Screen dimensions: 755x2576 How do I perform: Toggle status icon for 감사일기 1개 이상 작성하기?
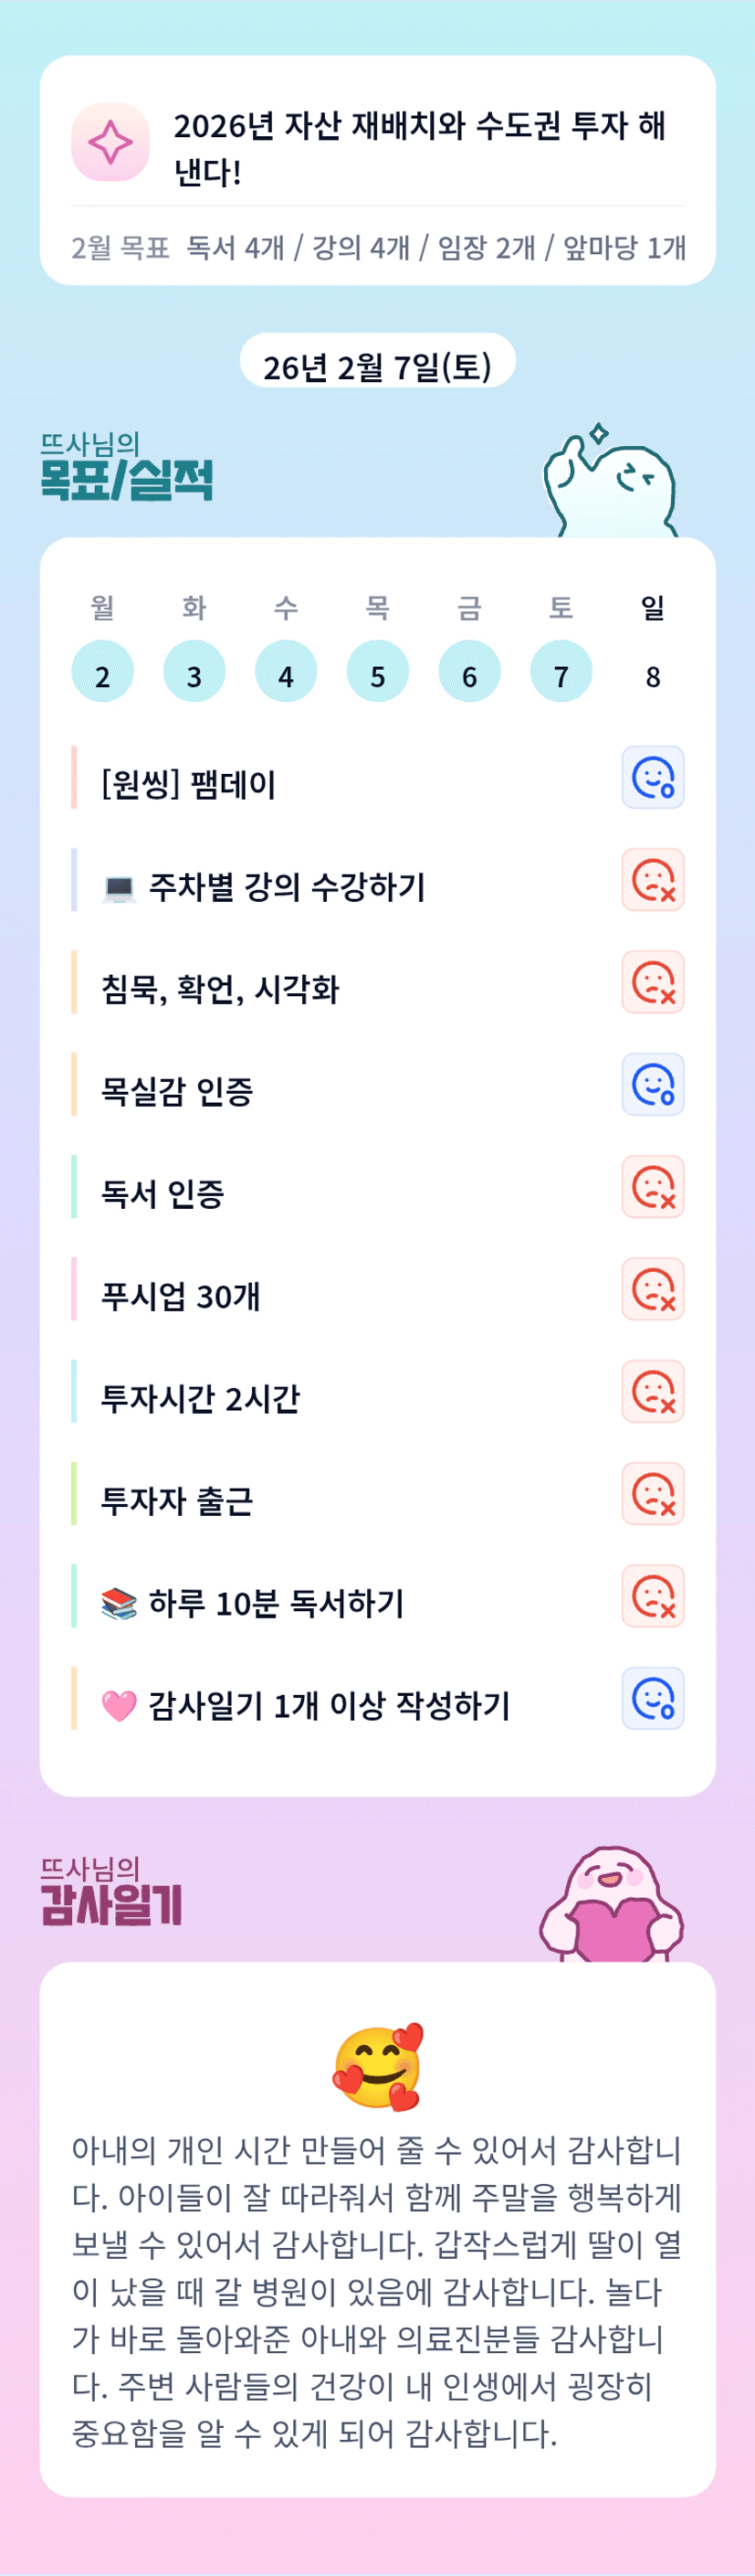[x=652, y=1698]
